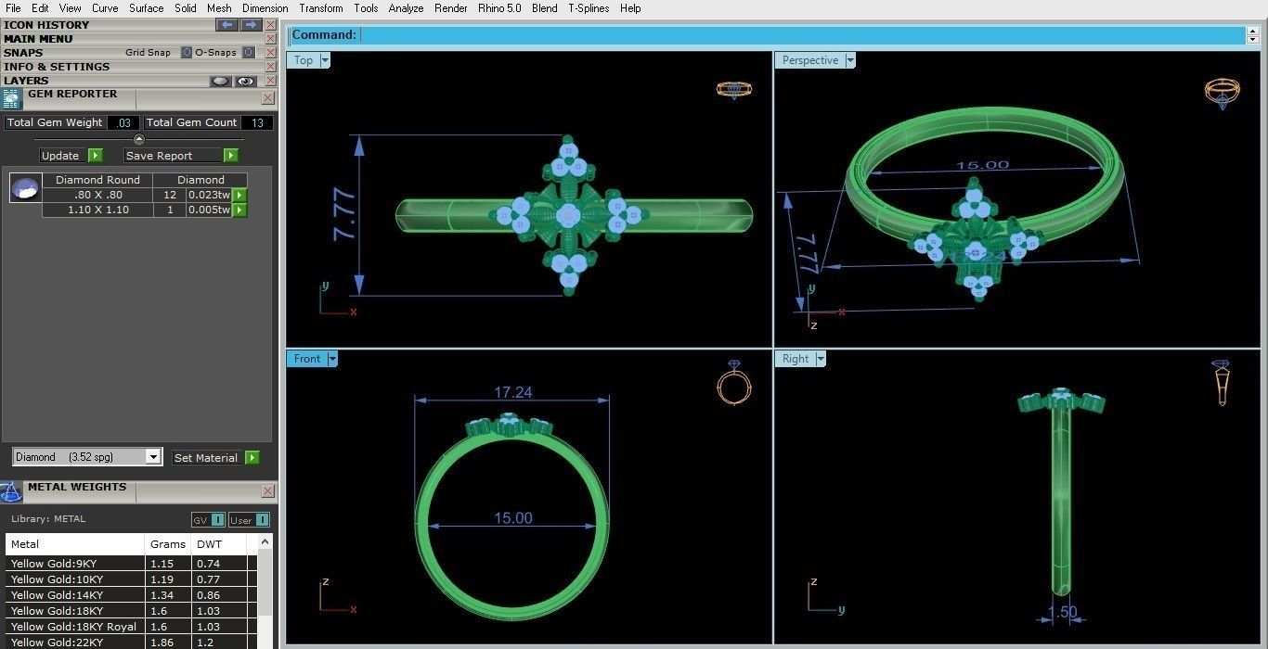
Task: Click the Top viewport title label
Action: [304, 60]
